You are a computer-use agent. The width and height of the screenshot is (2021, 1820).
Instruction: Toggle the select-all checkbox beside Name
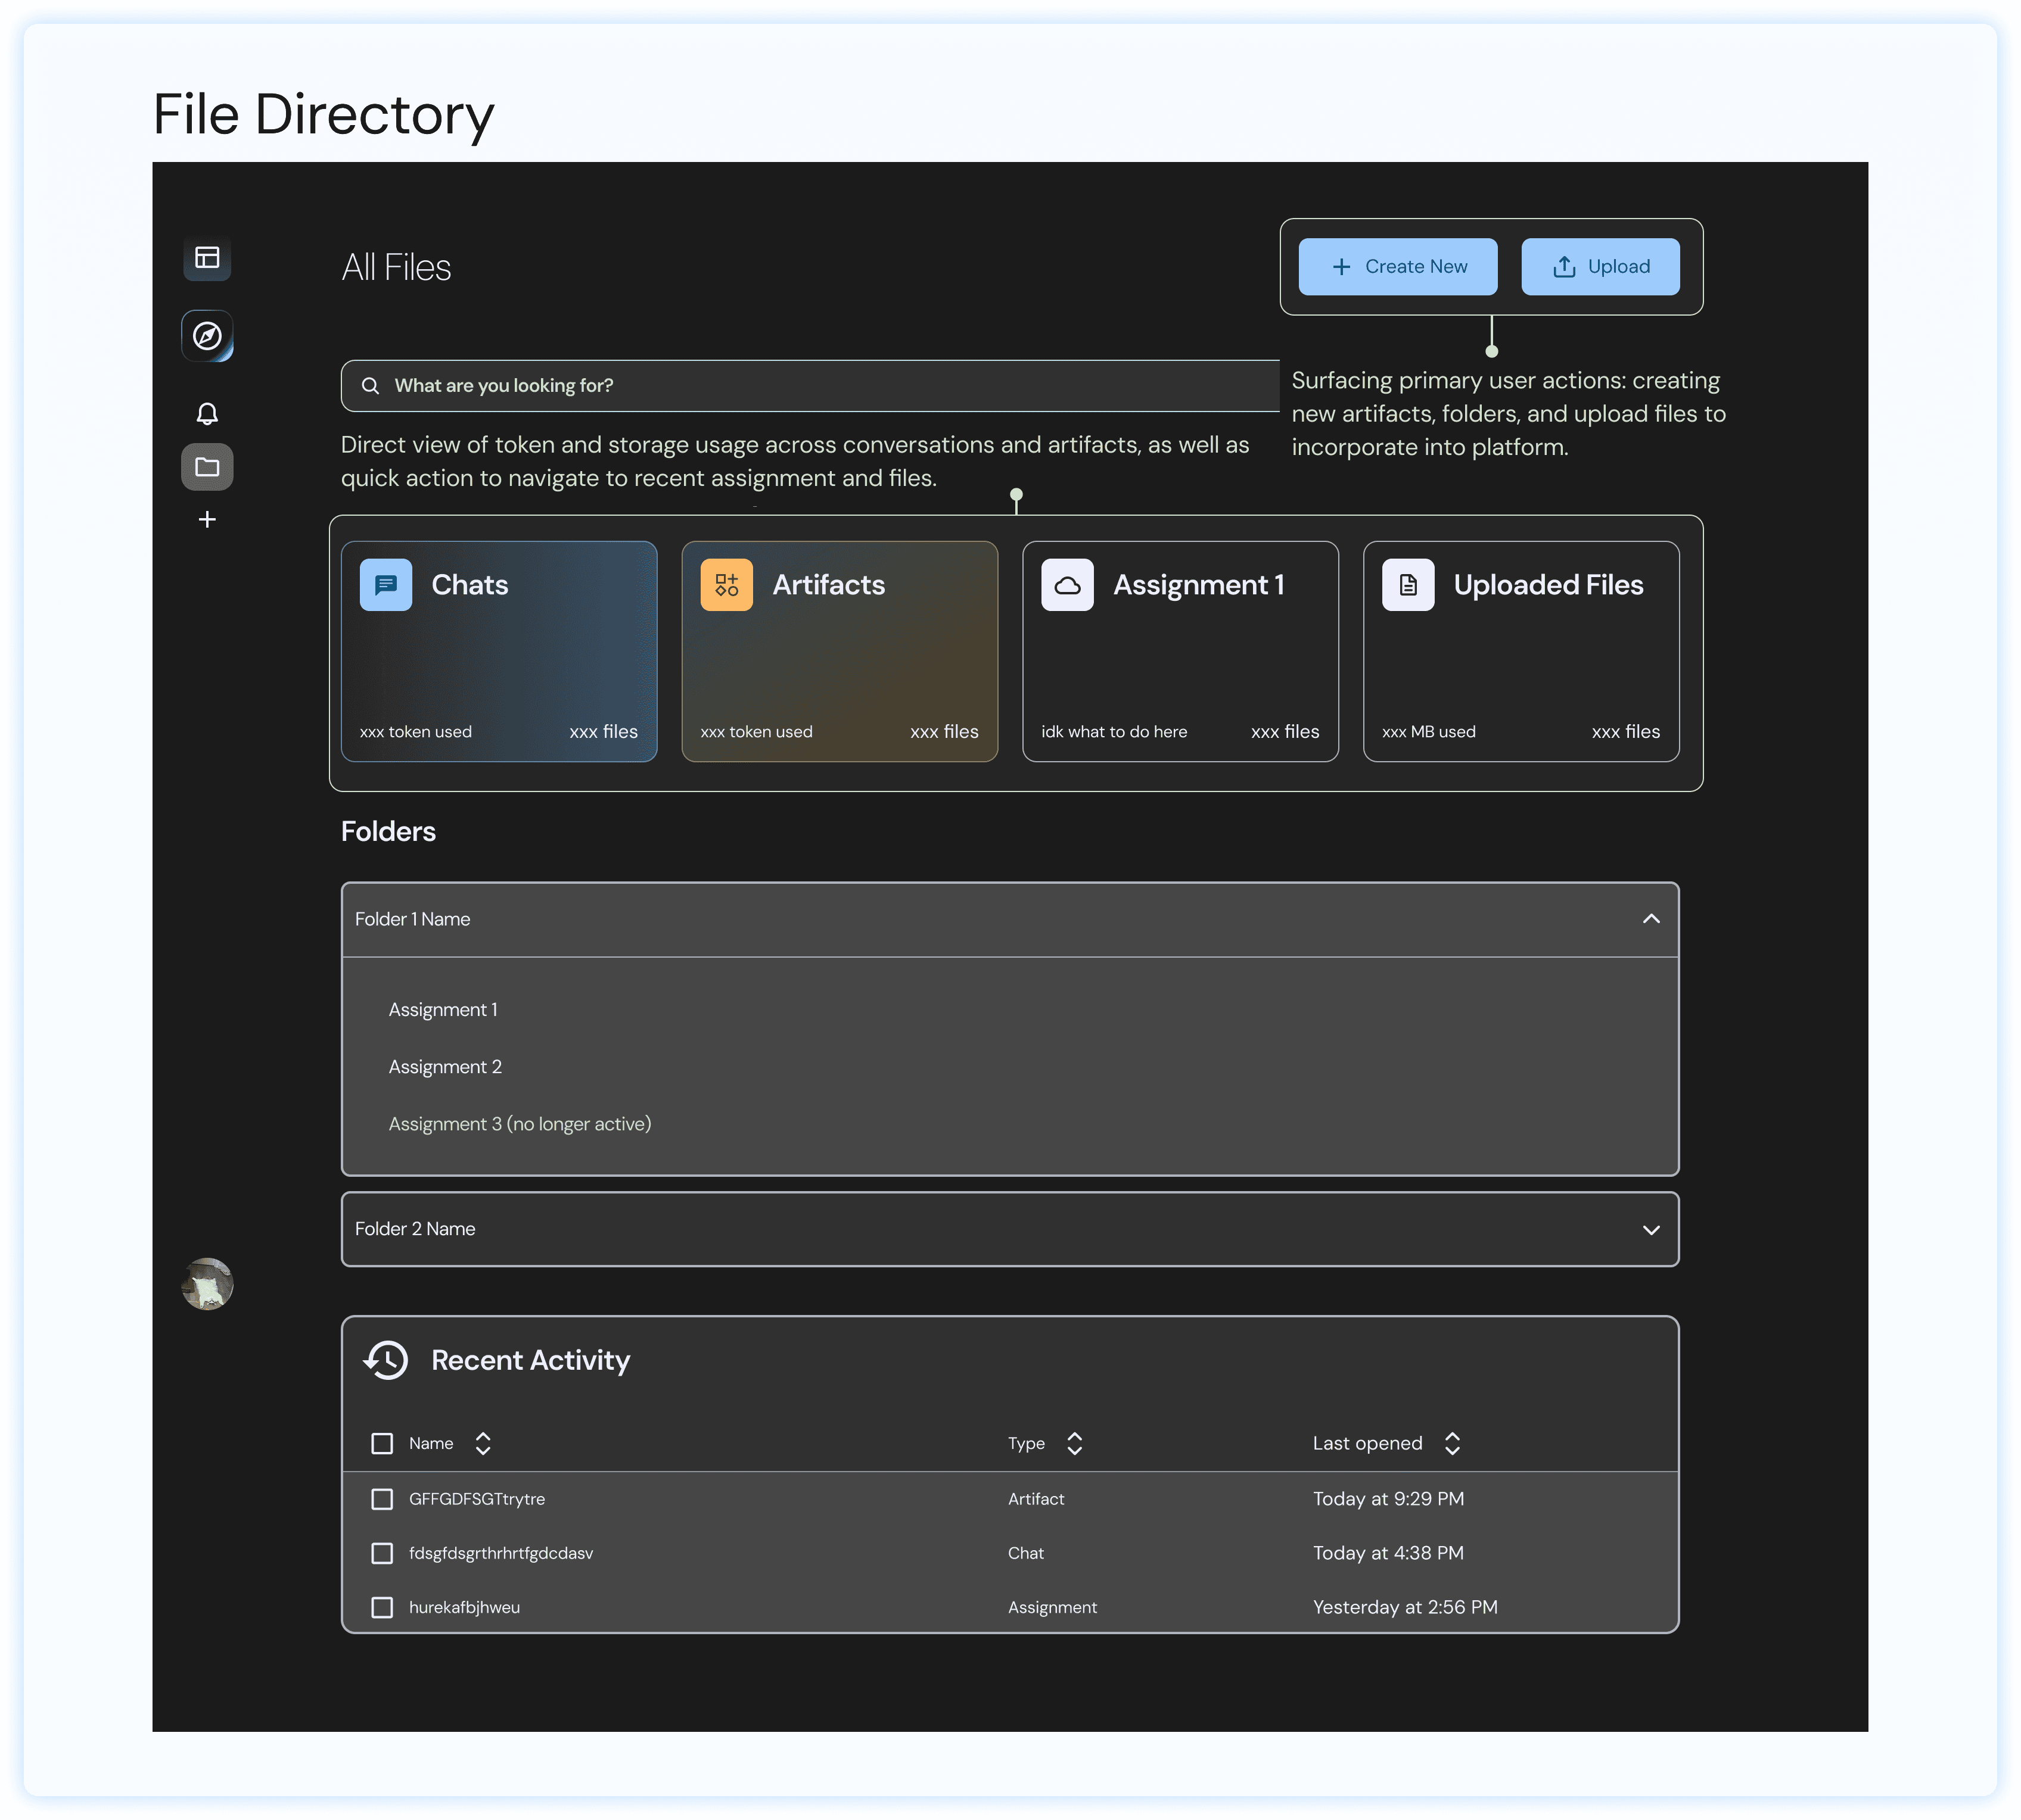[382, 1443]
